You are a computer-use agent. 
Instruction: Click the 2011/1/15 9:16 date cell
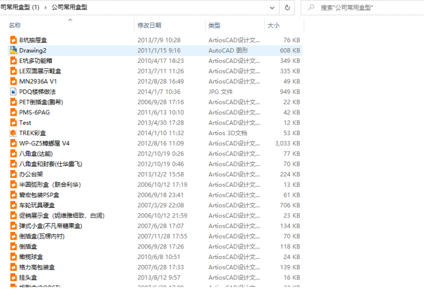click(159, 51)
